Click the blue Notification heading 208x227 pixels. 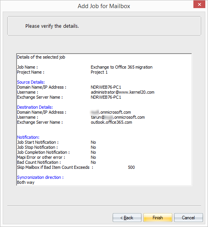click(28, 137)
